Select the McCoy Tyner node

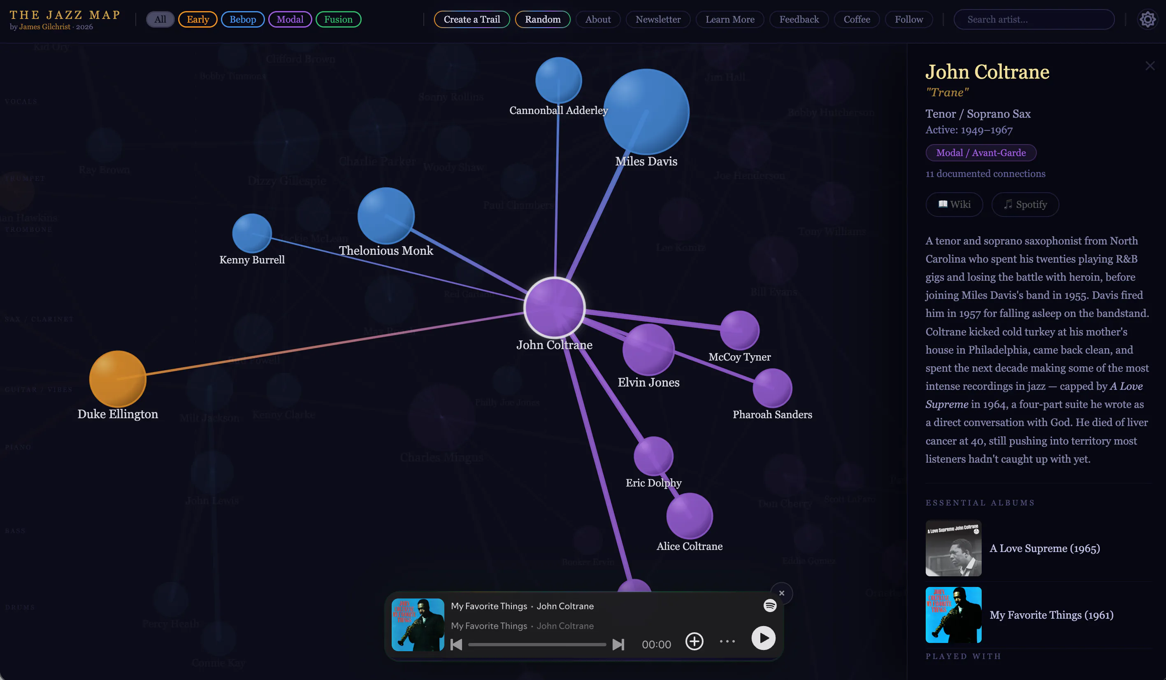(740, 330)
